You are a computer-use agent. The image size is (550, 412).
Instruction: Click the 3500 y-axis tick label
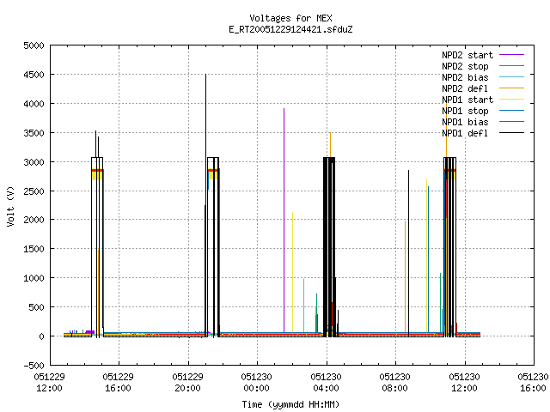tap(34, 133)
